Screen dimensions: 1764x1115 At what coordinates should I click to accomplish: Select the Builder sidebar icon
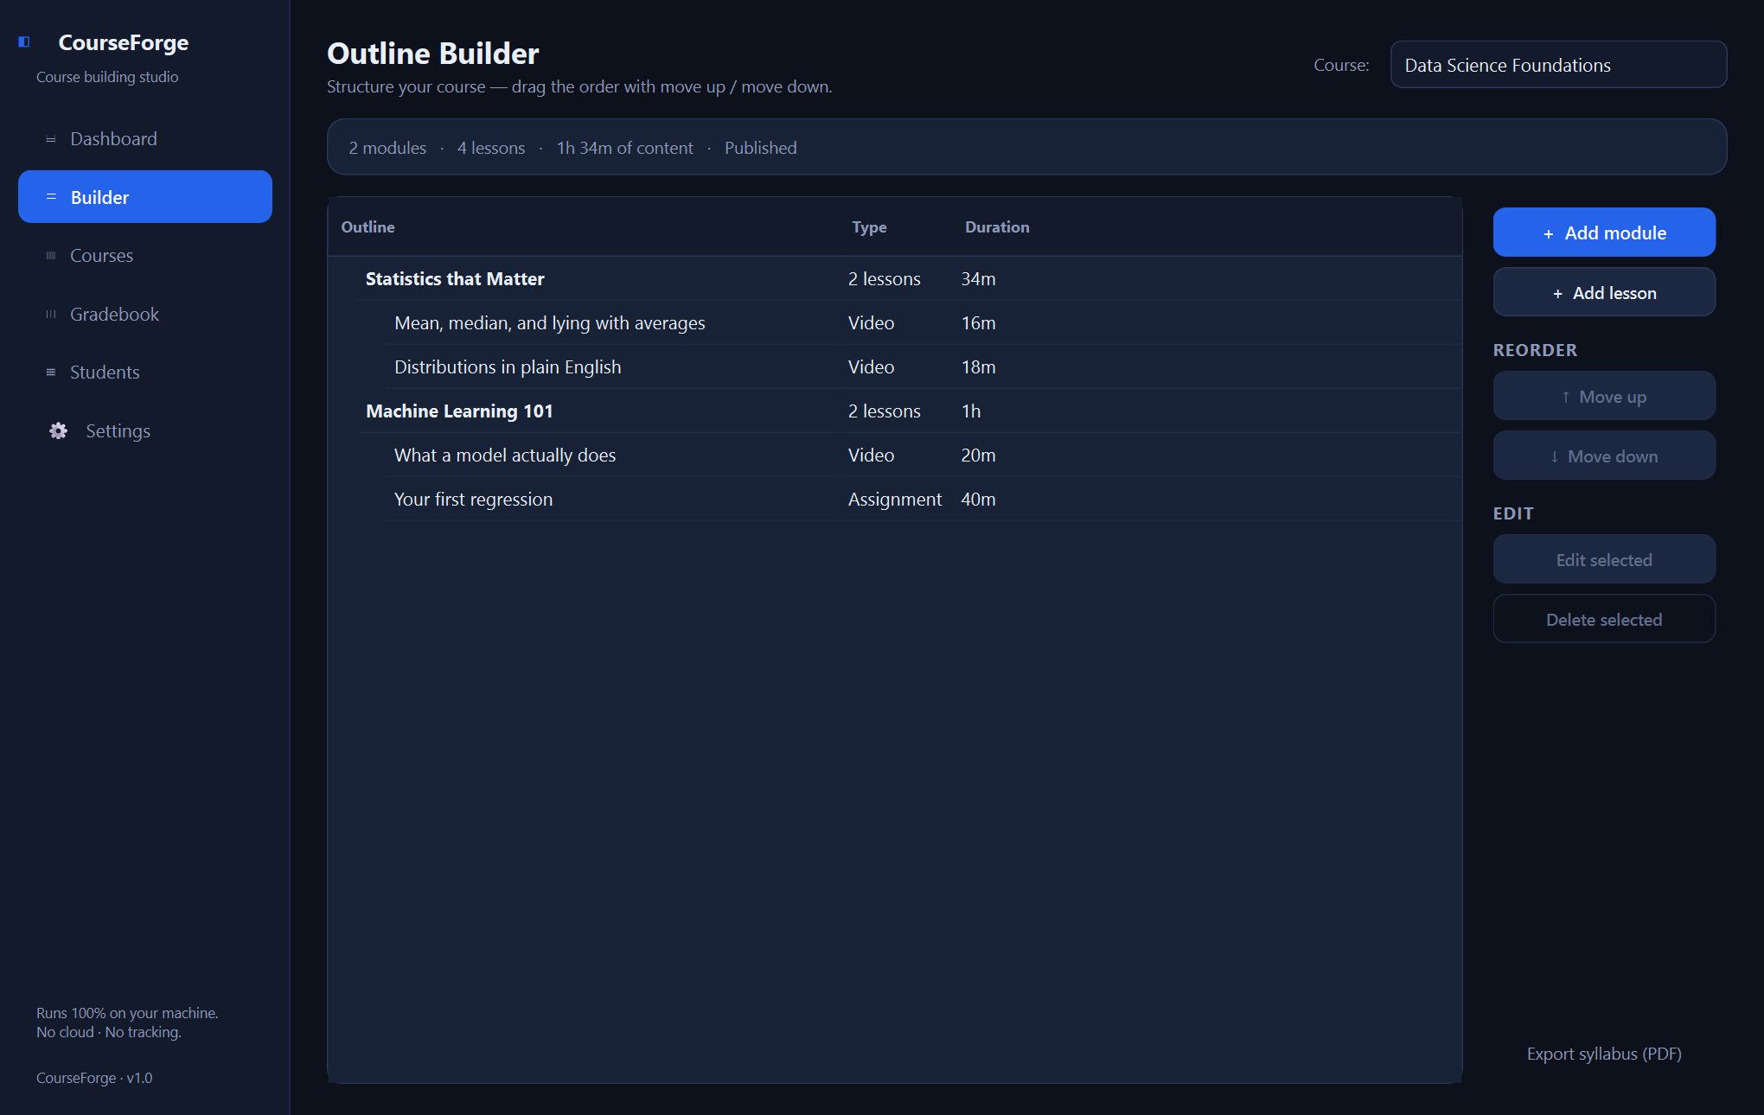[x=51, y=197]
